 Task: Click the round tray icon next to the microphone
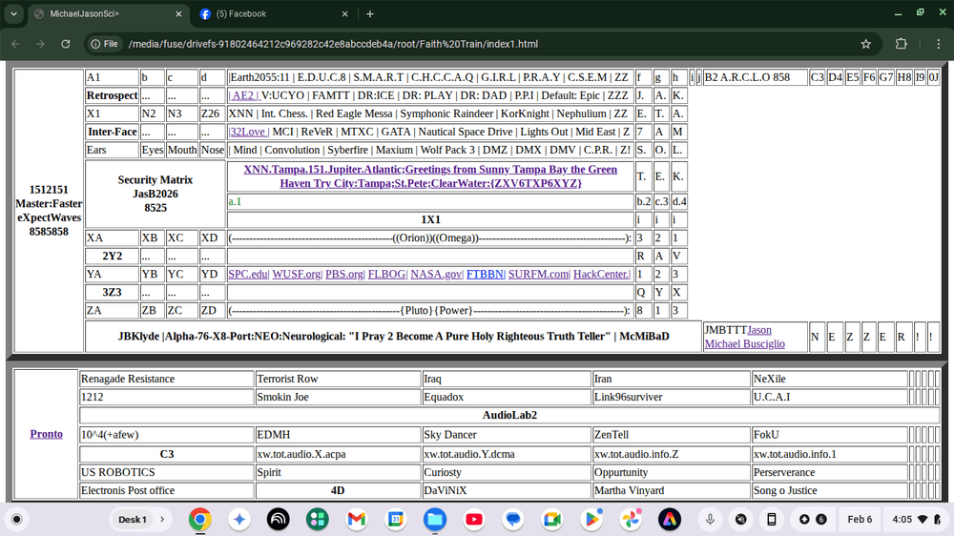740,520
